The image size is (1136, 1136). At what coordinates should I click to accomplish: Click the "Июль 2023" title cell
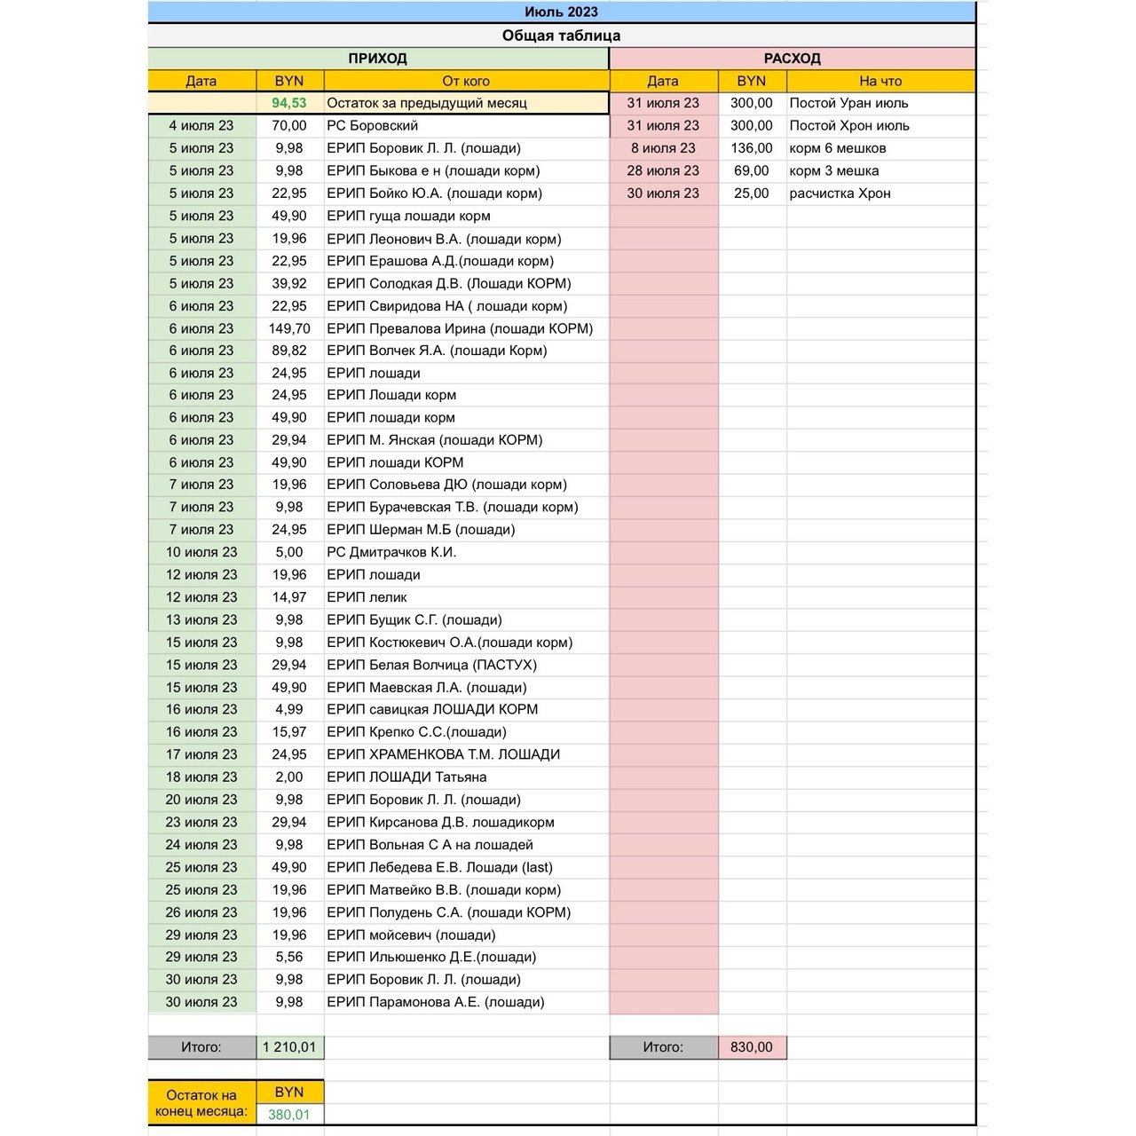[561, 12]
